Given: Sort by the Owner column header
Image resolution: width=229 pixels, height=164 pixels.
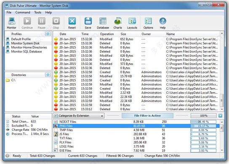Looking at the screenshot, I should [x=146, y=34].
